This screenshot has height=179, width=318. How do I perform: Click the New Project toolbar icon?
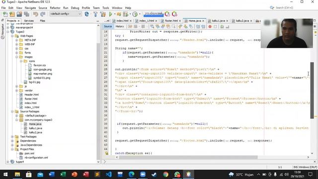(x=12, y=14)
